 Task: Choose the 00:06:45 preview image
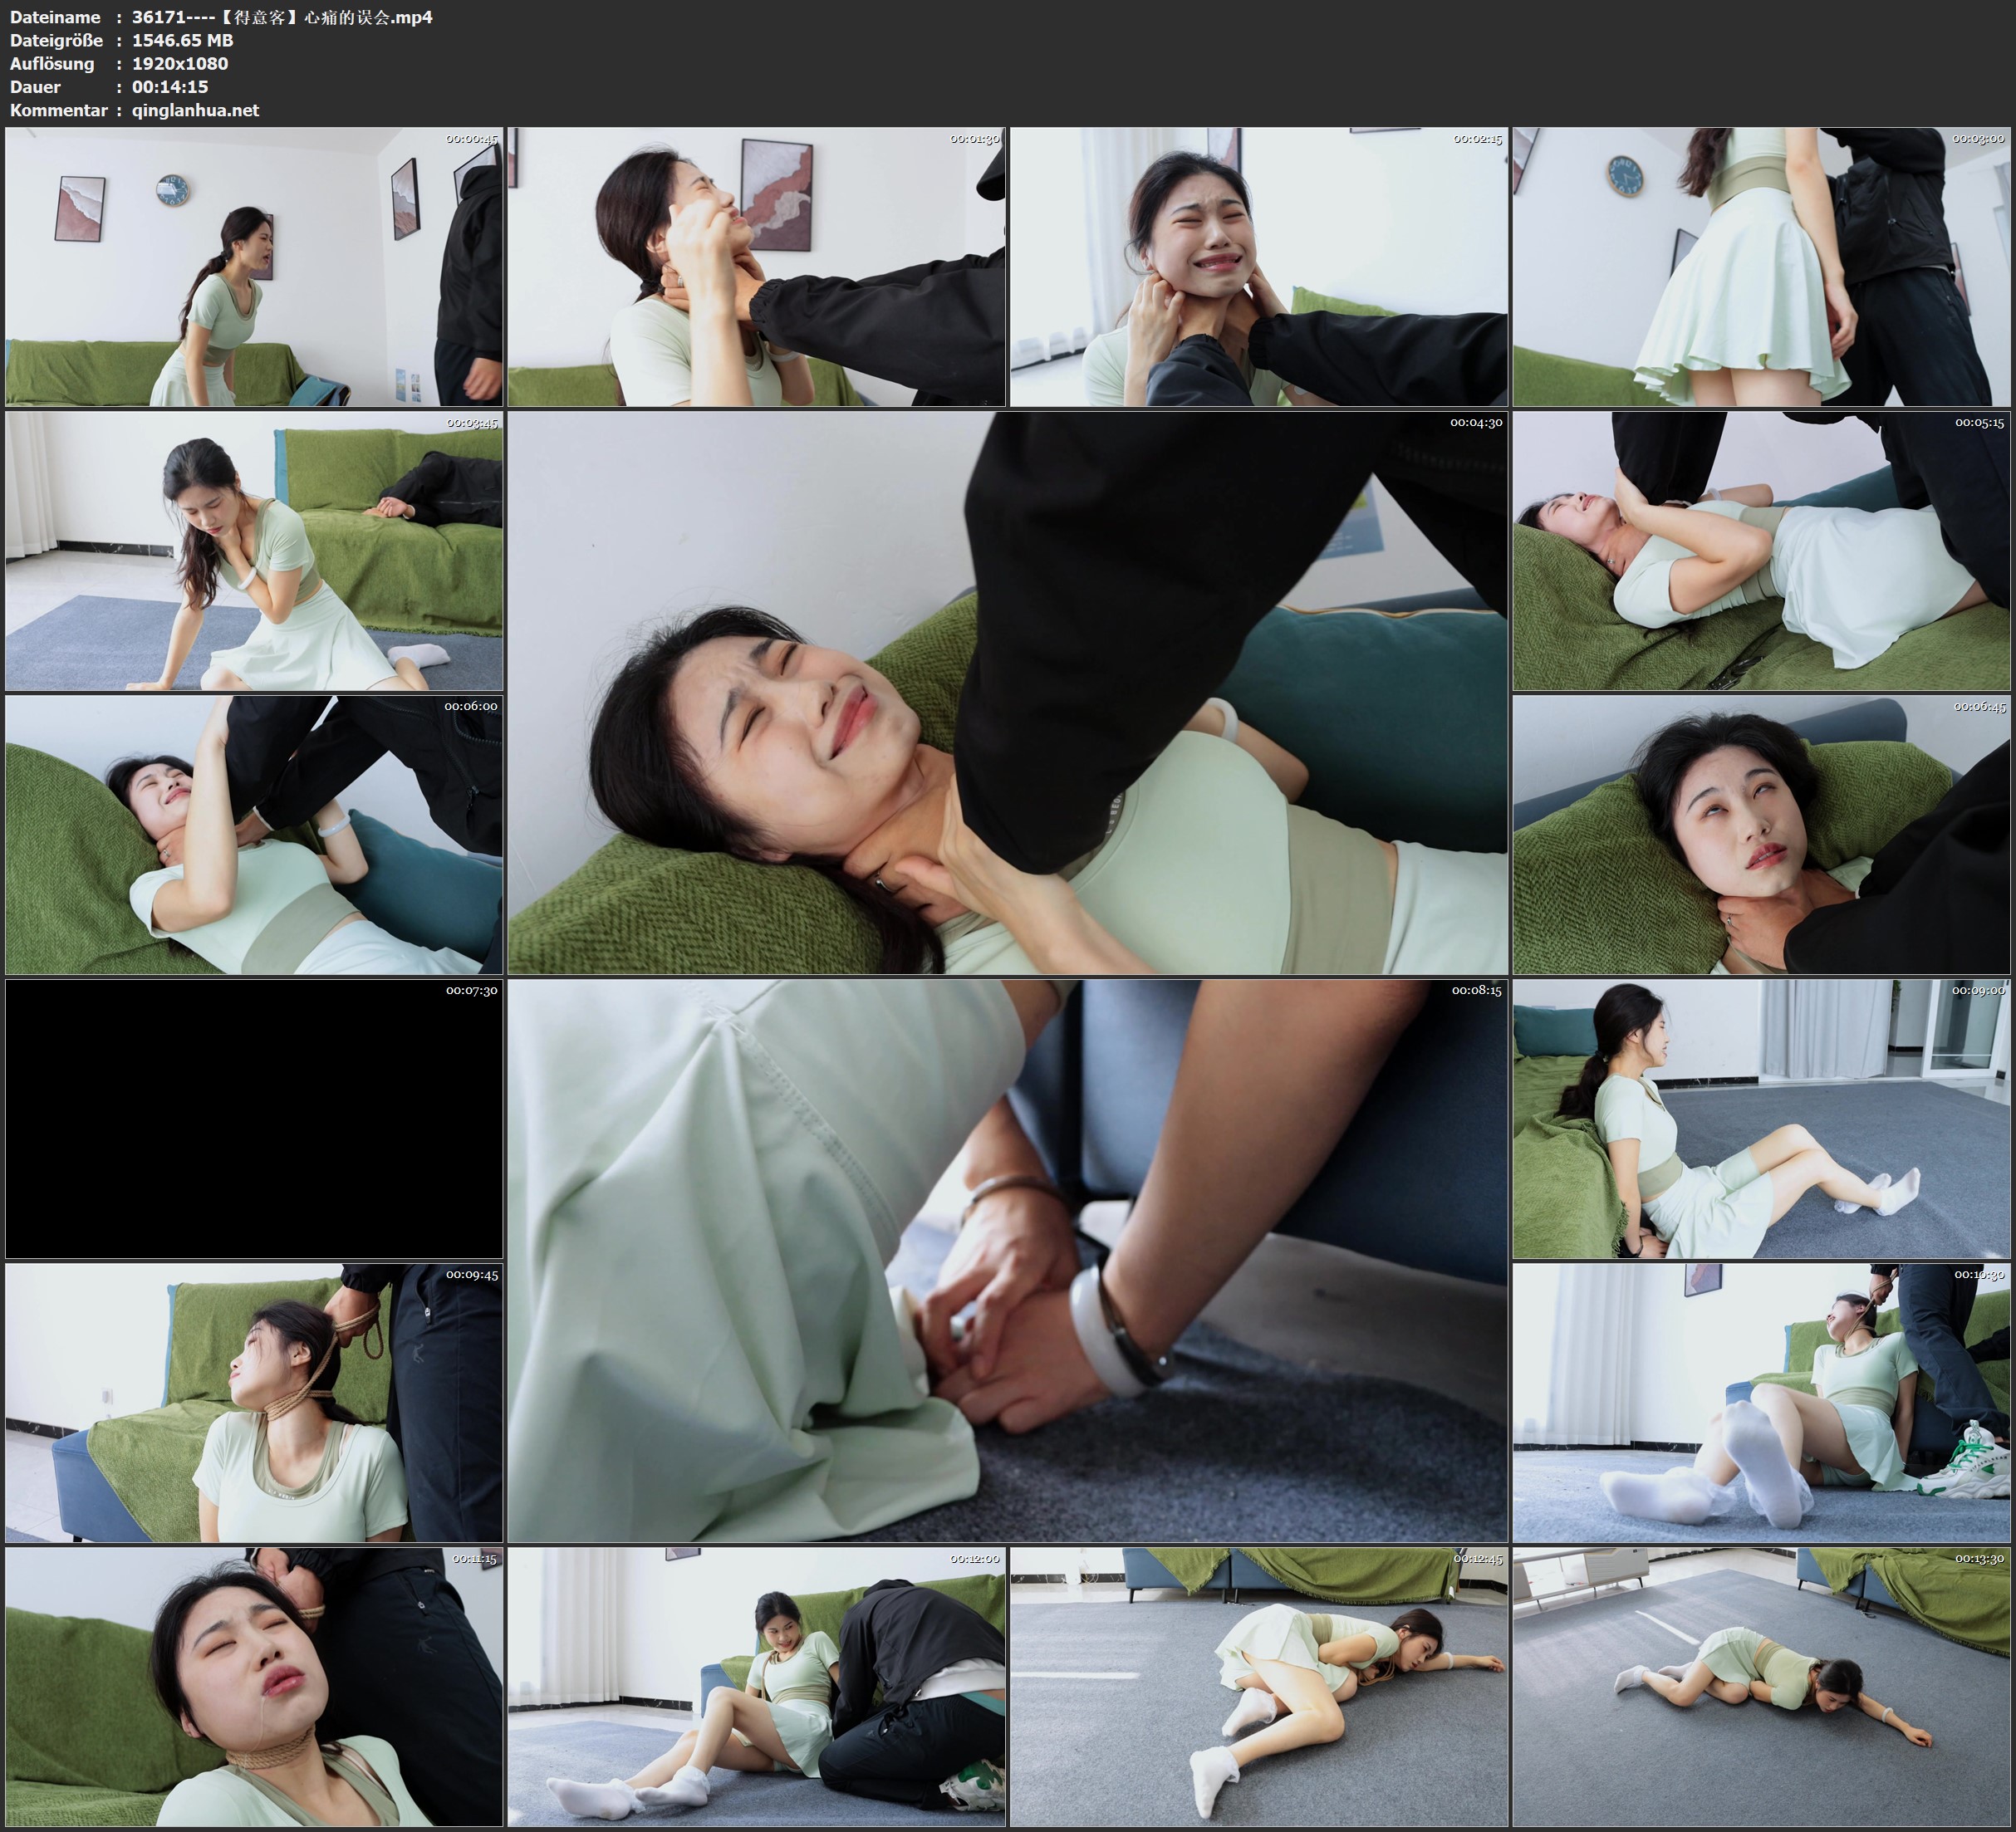tap(1761, 835)
